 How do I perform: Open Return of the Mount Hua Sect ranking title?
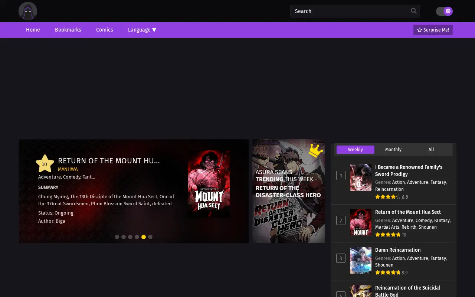(x=408, y=212)
